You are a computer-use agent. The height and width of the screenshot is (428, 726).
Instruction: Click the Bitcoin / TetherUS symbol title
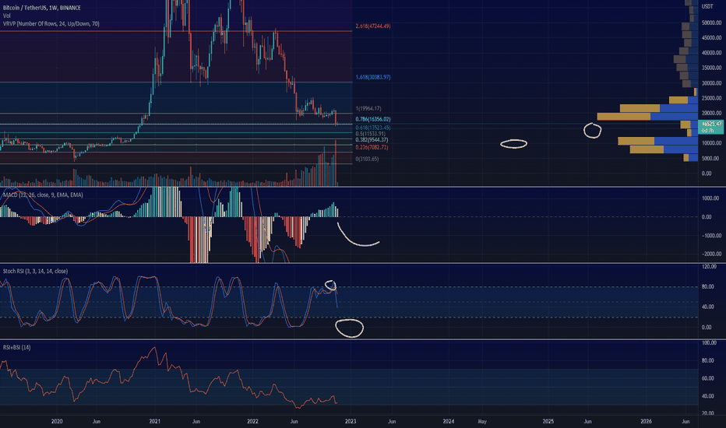(41, 8)
